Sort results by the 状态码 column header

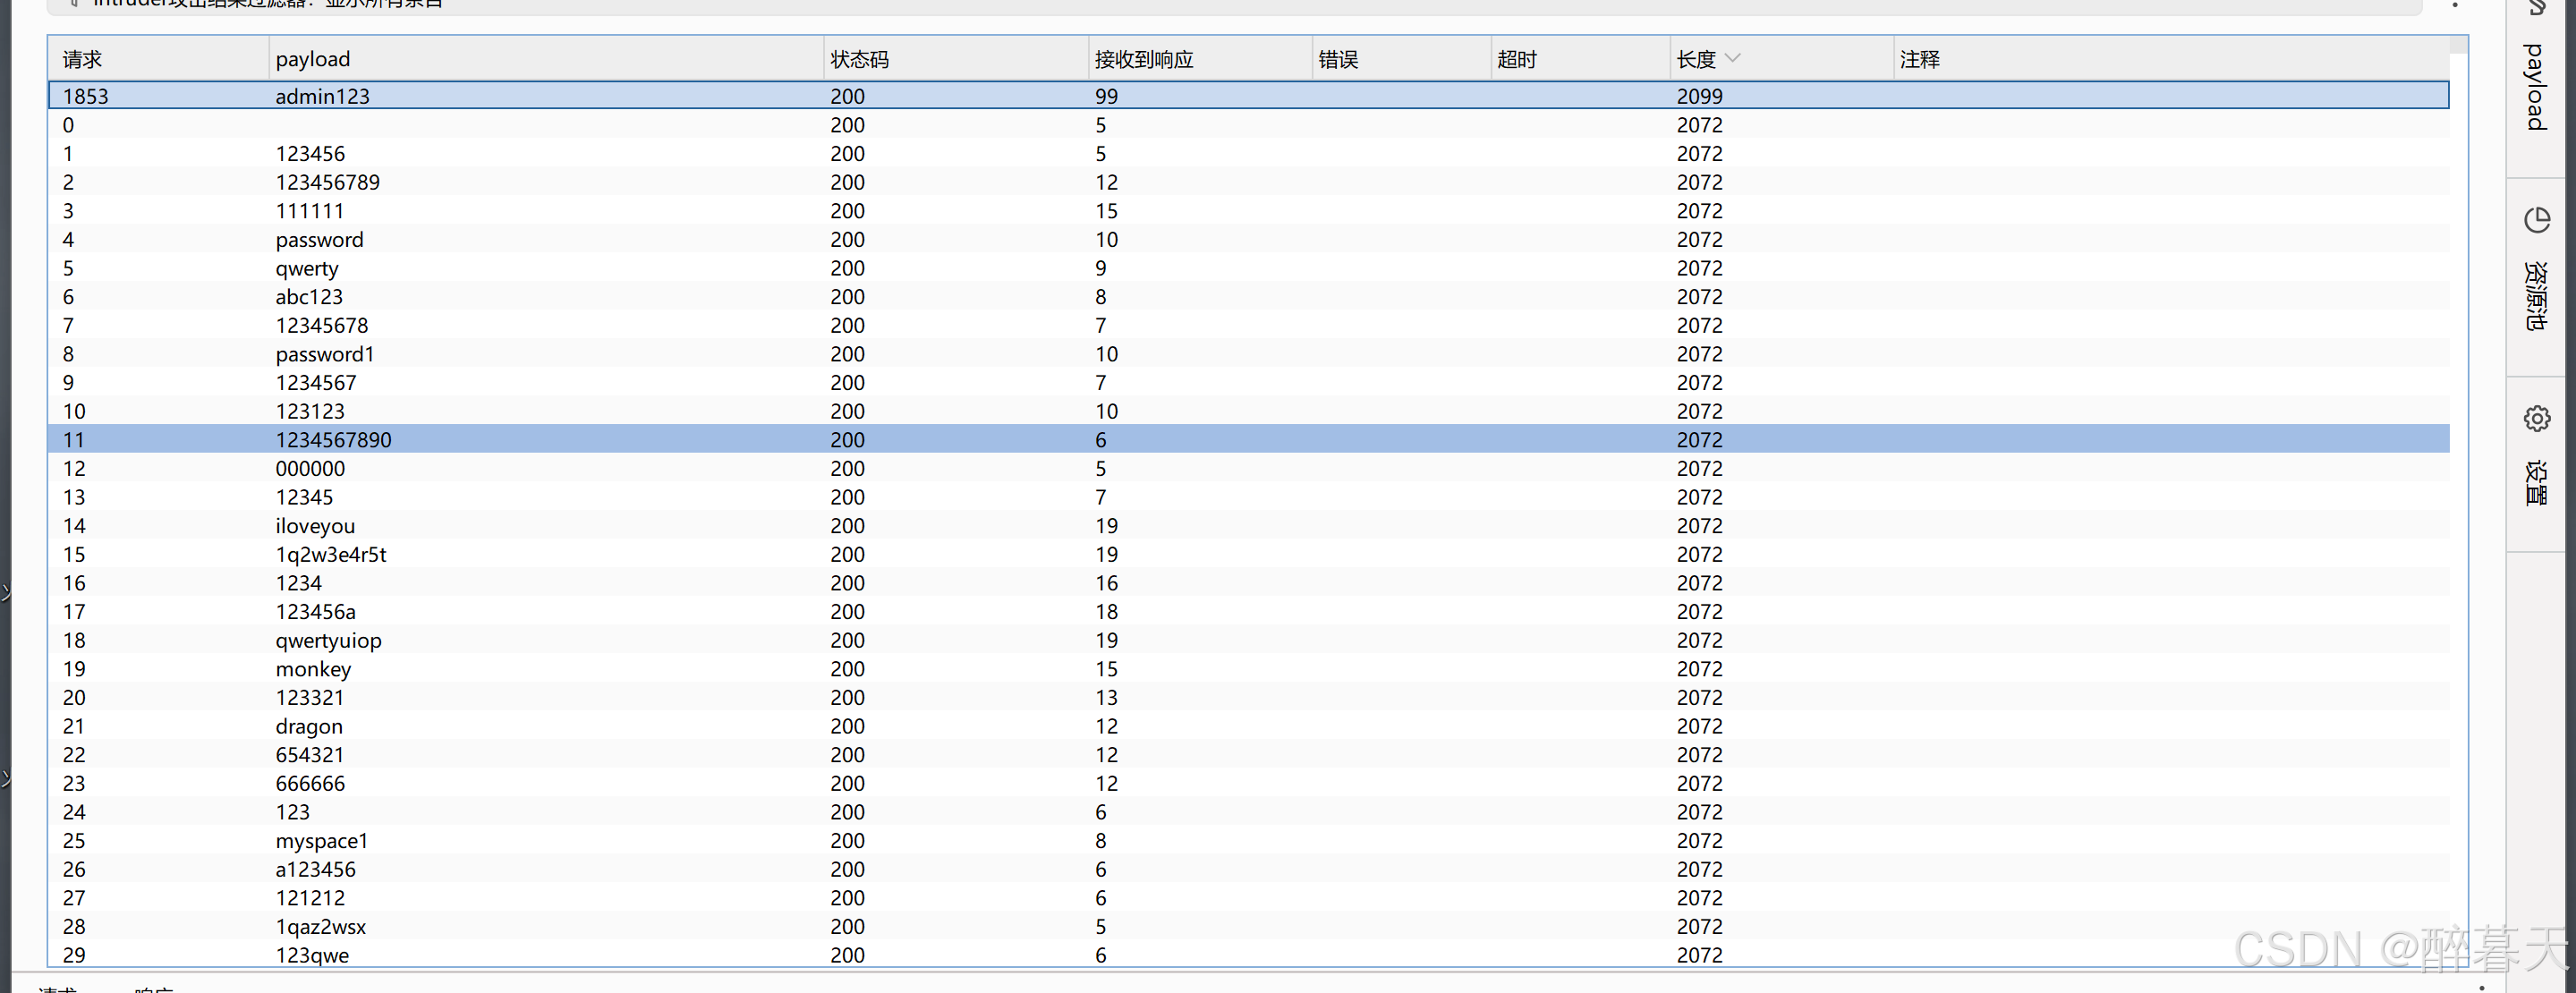click(x=859, y=59)
